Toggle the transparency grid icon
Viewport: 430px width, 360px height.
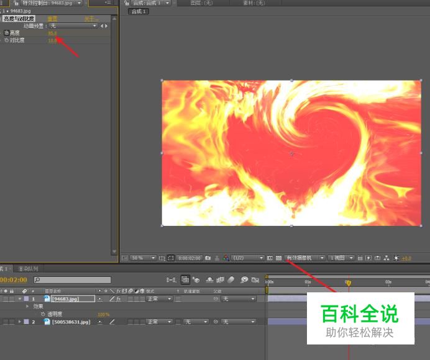click(x=278, y=258)
